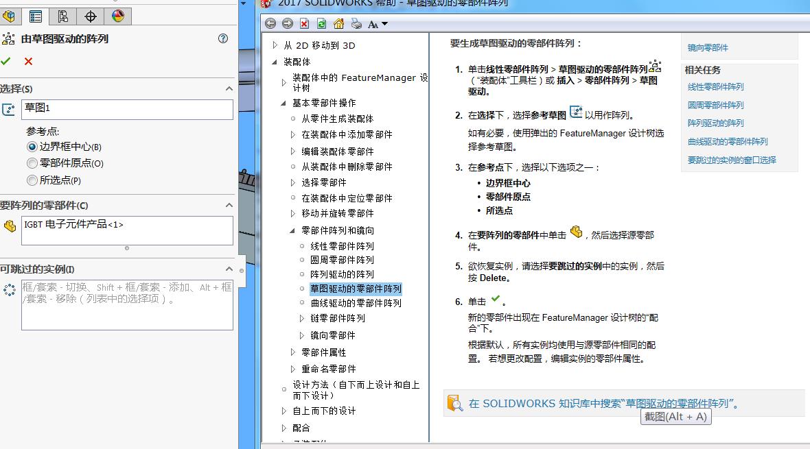Print the help topic

[x=356, y=23]
